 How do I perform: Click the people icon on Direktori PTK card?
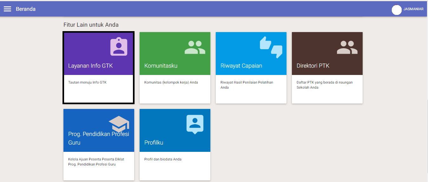[x=347, y=47]
